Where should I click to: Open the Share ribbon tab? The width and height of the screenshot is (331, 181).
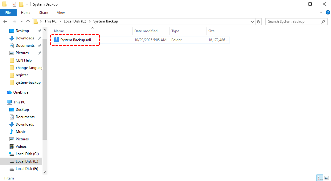click(43, 13)
